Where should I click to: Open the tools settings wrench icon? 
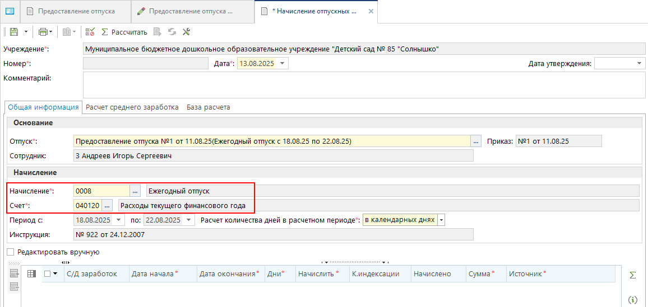(187, 32)
